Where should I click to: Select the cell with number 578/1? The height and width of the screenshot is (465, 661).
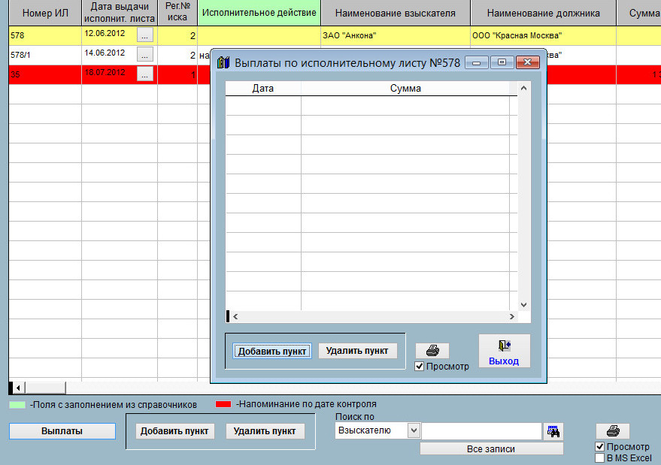pyautogui.click(x=45, y=55)
